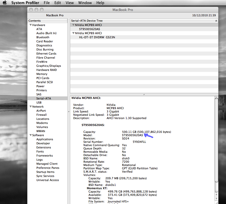Select Card Reader item
226x204 pixels.
pos(45,41)
